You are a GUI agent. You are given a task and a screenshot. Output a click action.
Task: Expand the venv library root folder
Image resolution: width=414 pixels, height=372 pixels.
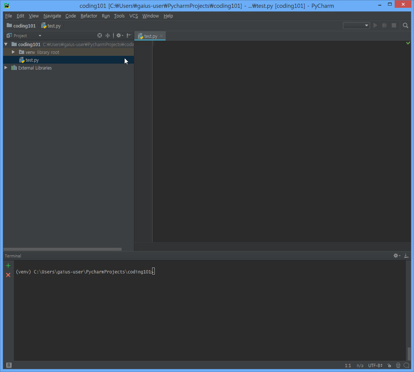tap(13, 52)
